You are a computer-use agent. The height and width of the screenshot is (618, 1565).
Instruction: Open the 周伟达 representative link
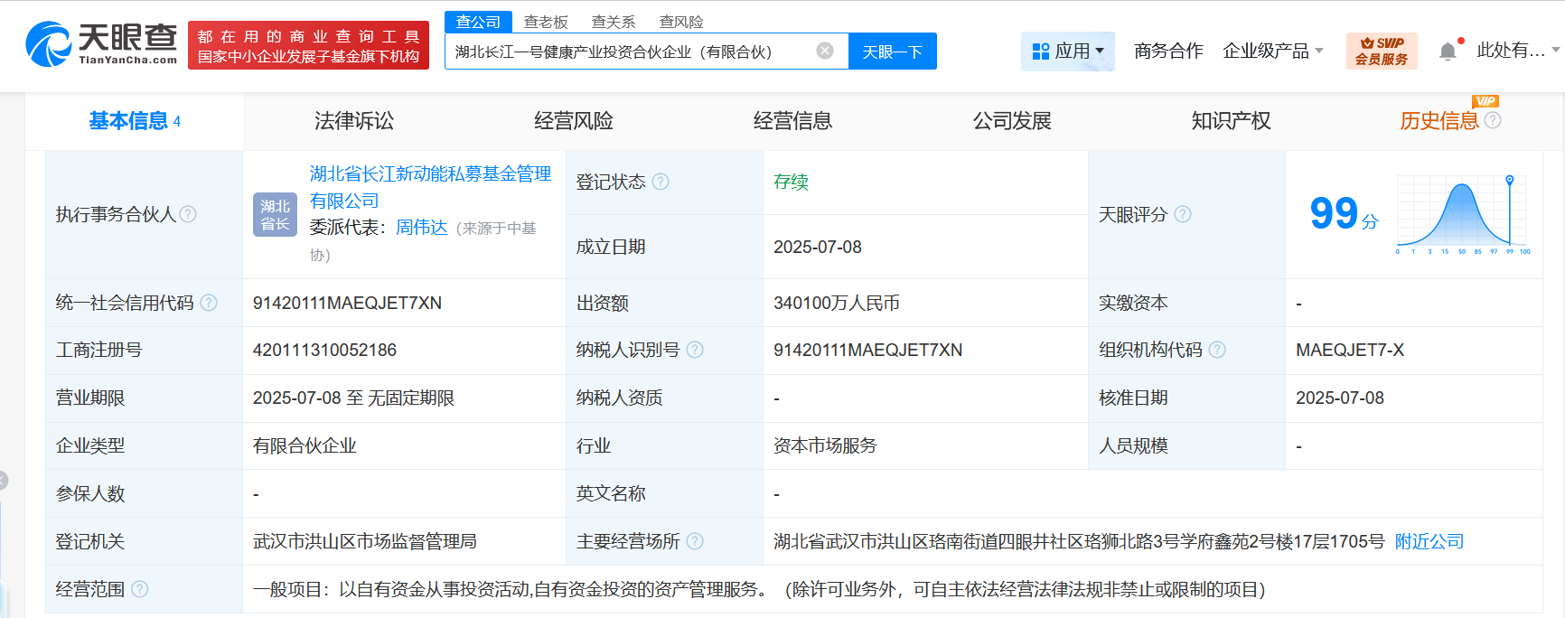pos(422,228)
